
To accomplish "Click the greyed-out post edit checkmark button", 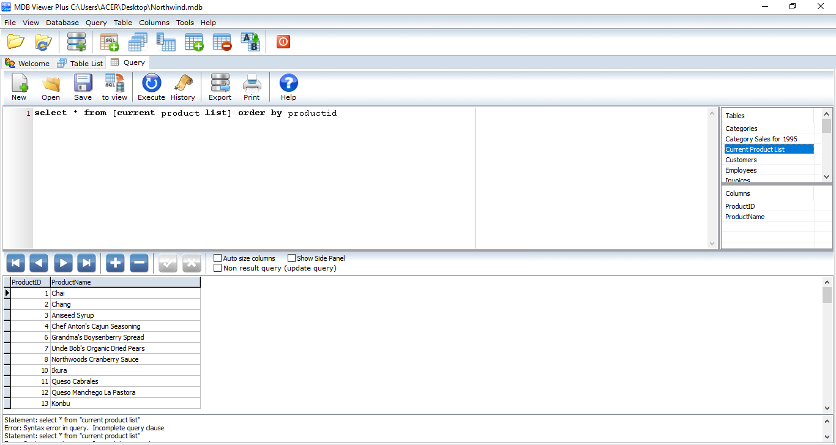I will pos(168,263).
